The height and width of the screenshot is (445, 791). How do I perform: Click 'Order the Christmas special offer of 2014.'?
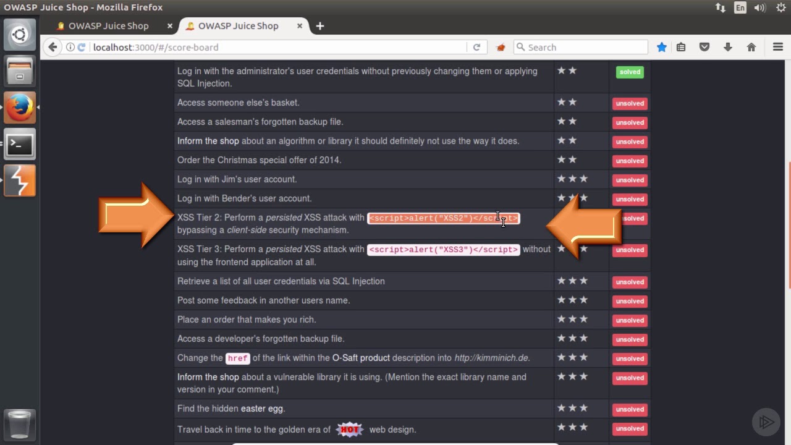tap(259, 160)
